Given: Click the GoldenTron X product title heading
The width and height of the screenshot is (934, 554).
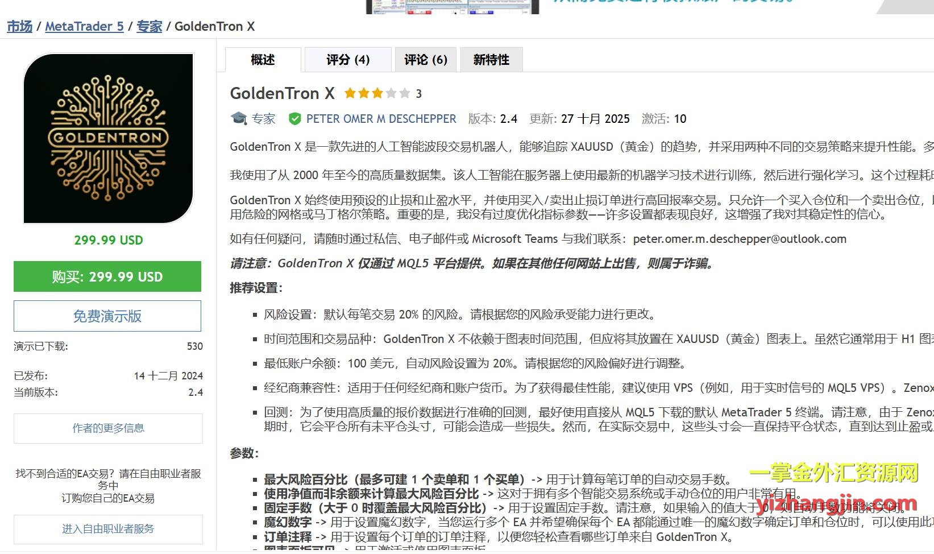Looking at the screenshot, I should click(x=282, y=93).
